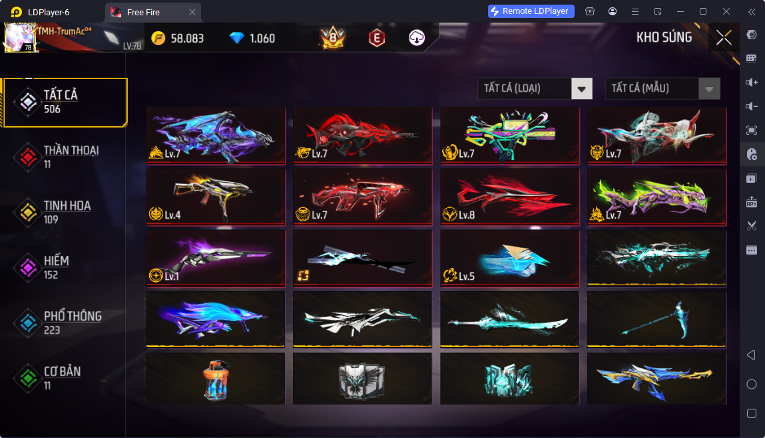Screen dimensions: 765x438
Task: Click the Remote LDPlayer button
Action: [x=531, y=11]
